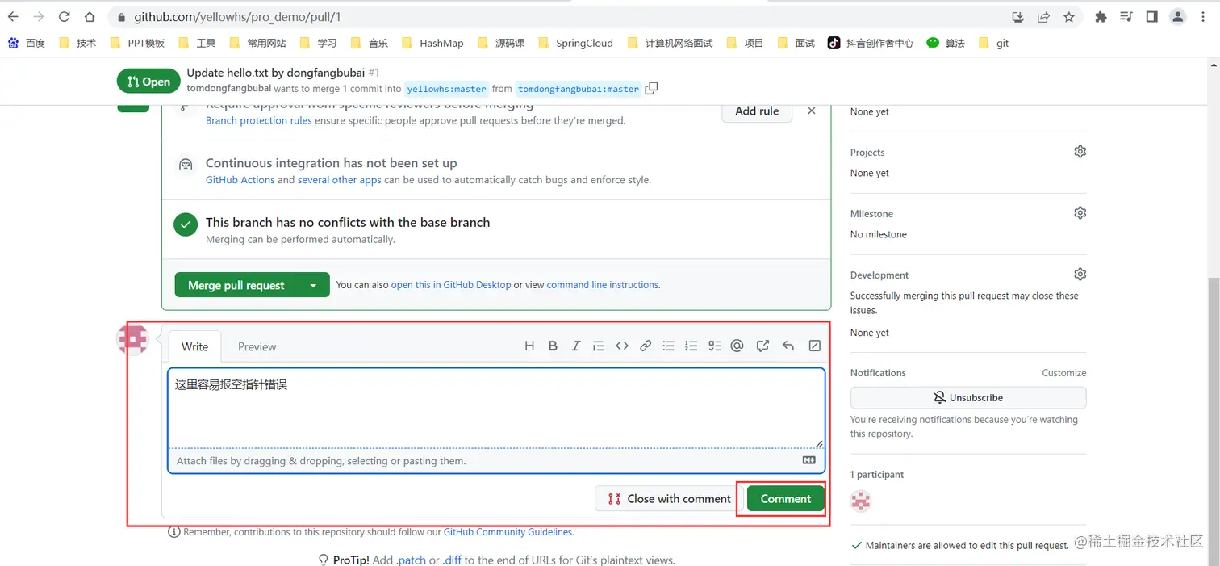Open the media control icon
Viewport: 1220px width, 566px height.
click(1126, 16)
